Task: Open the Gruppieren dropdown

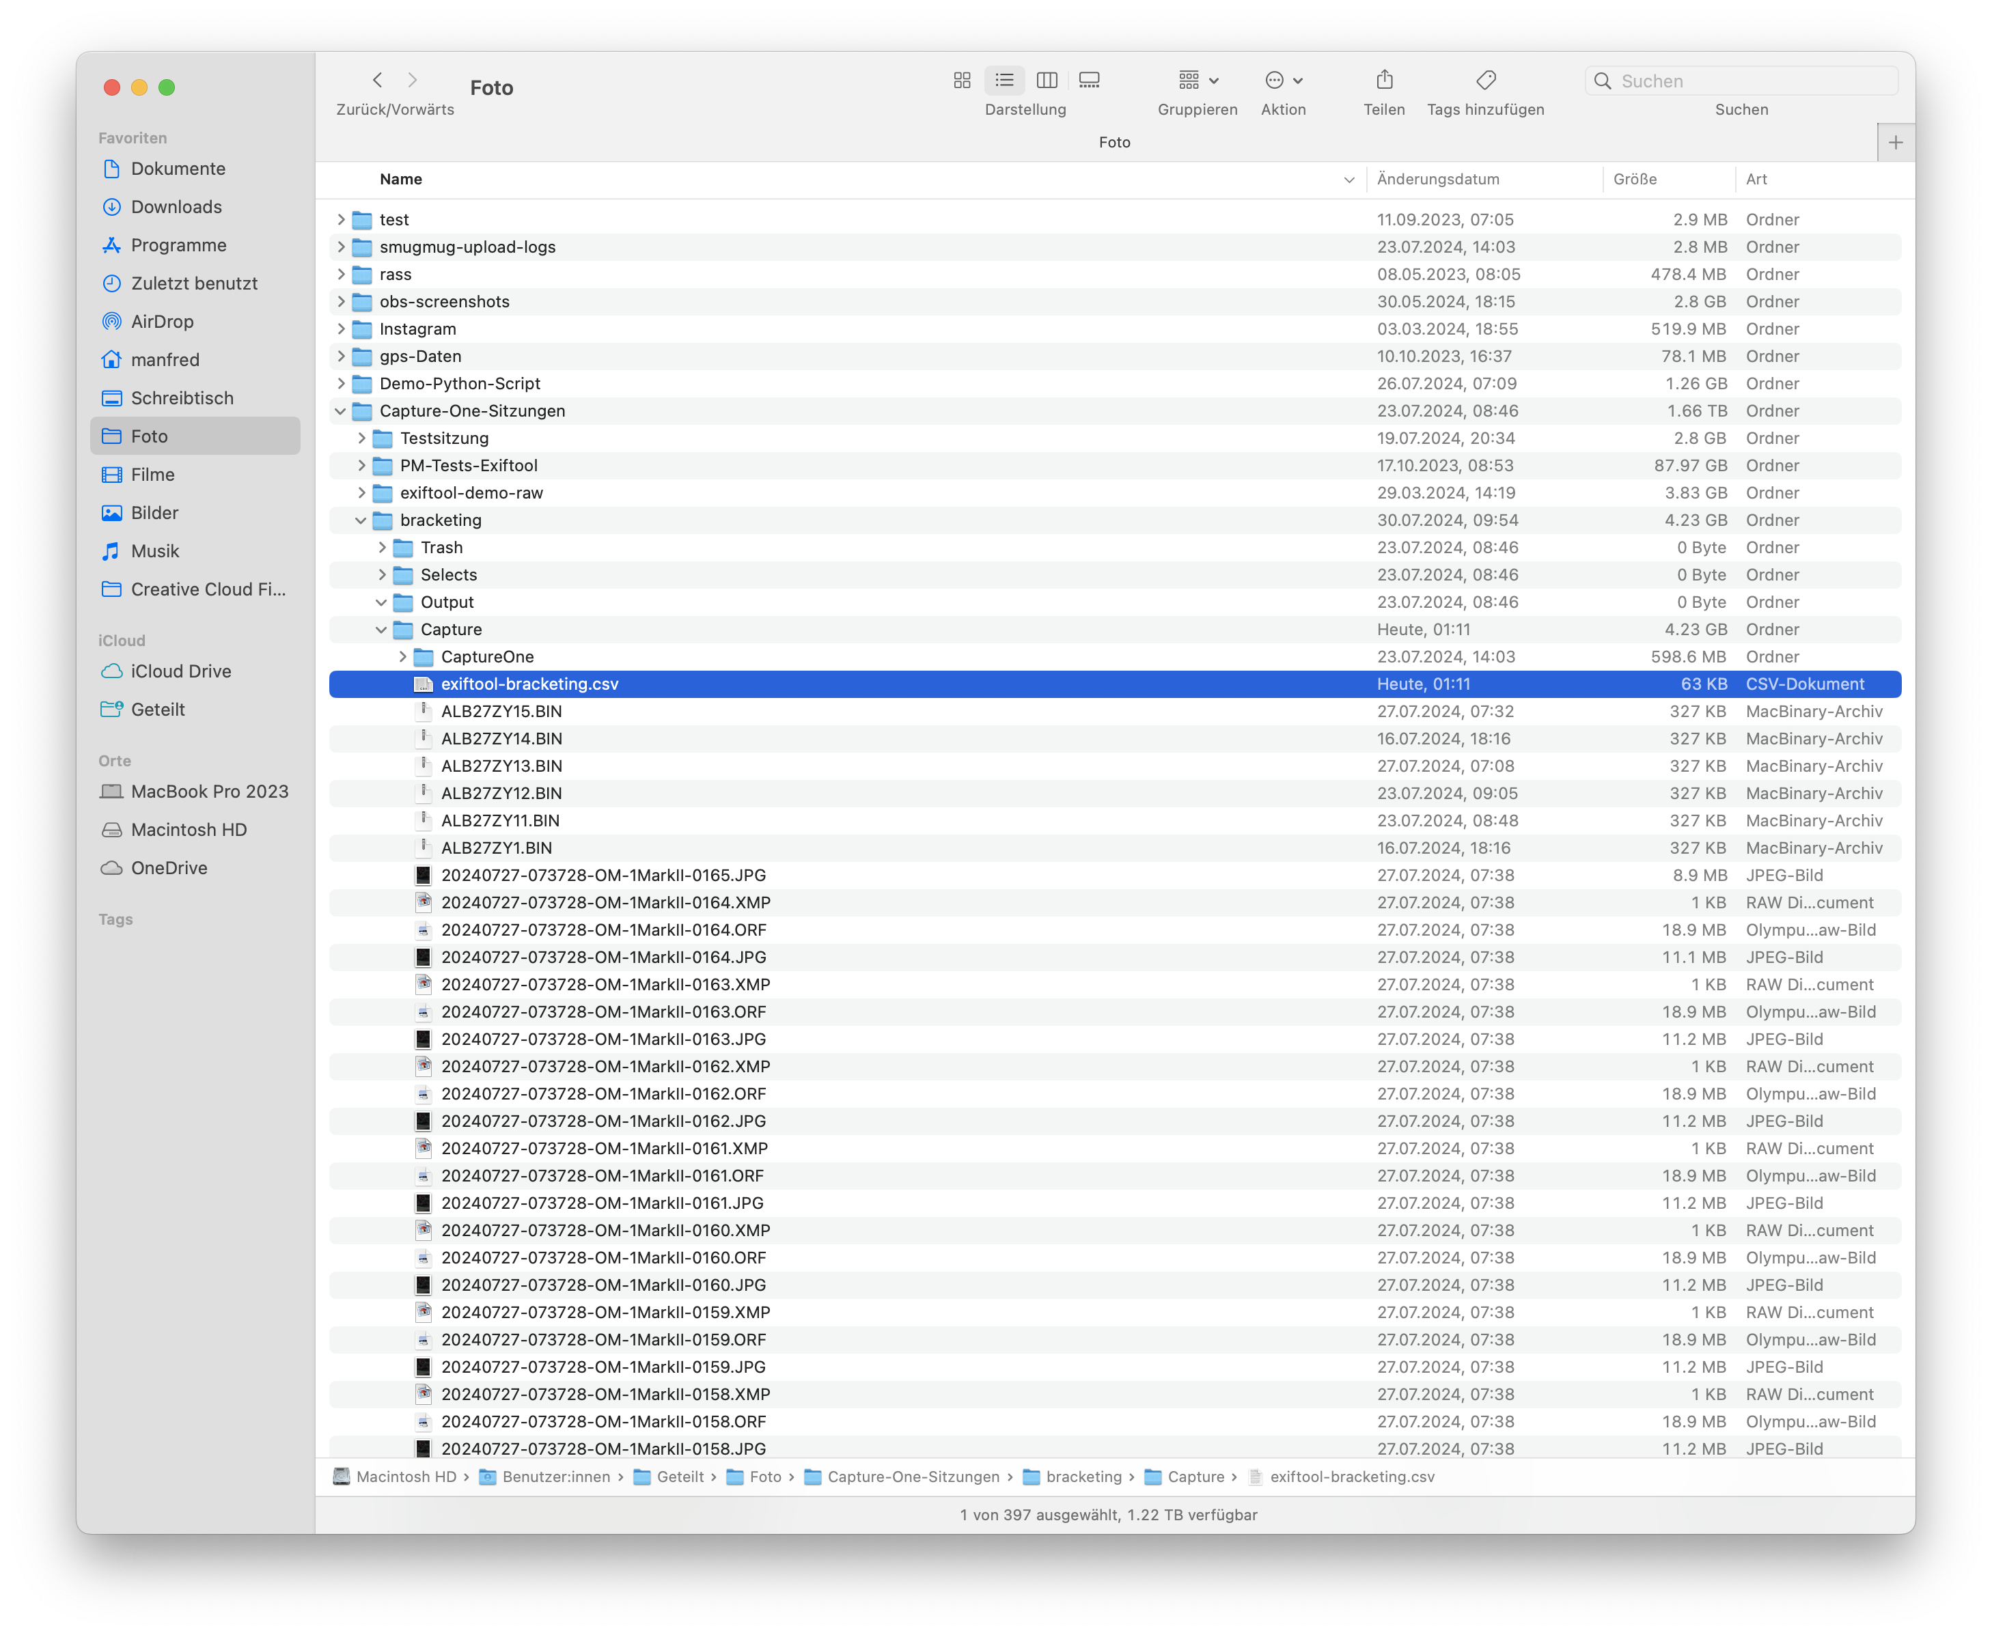Action: [x=1197, y=81]
